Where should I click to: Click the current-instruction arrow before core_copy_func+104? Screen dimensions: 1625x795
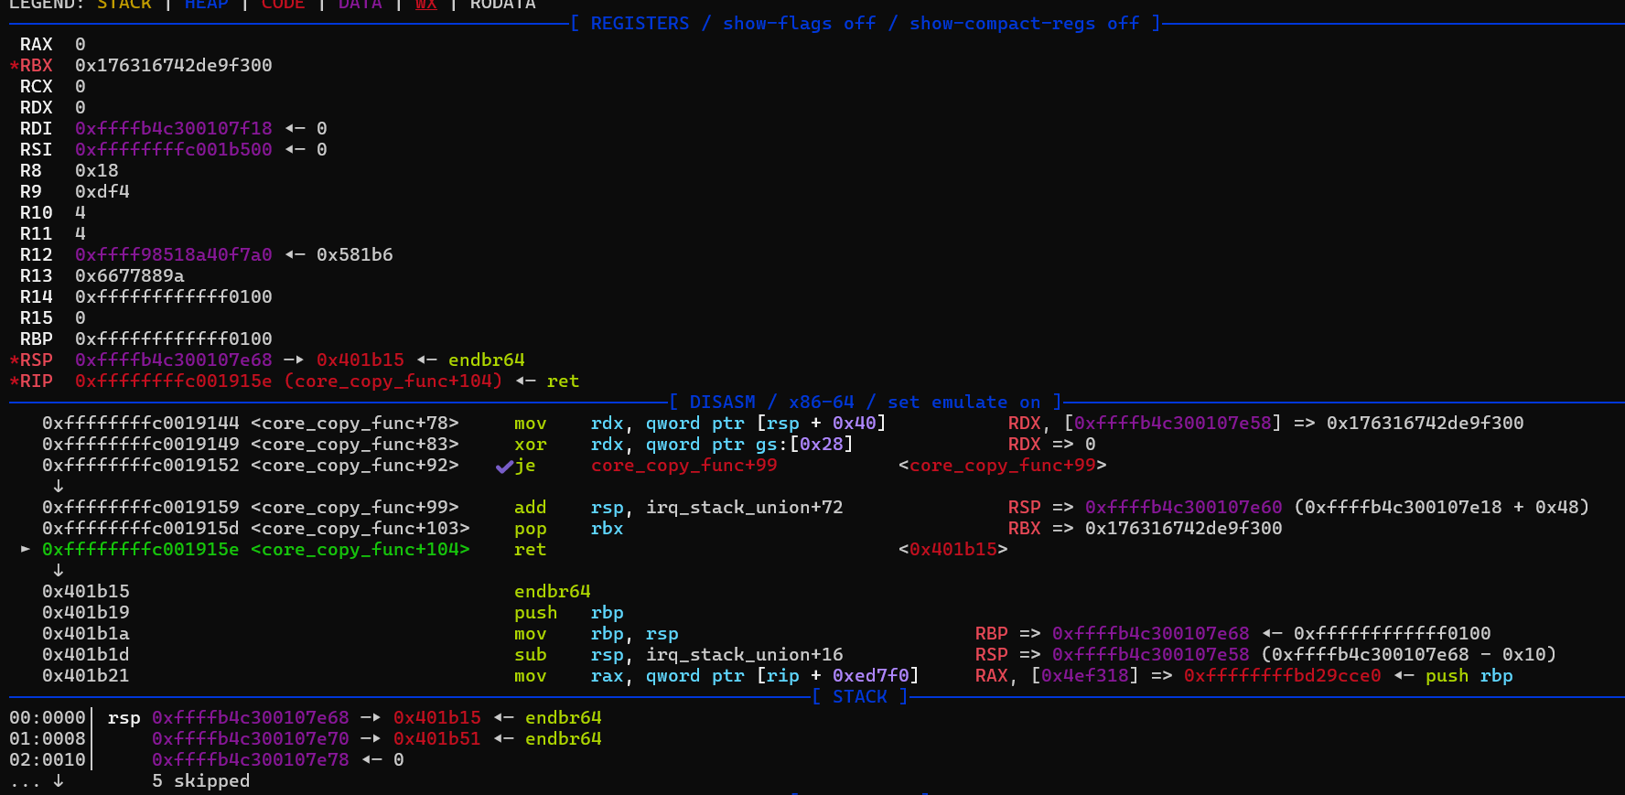pos(26,550)
